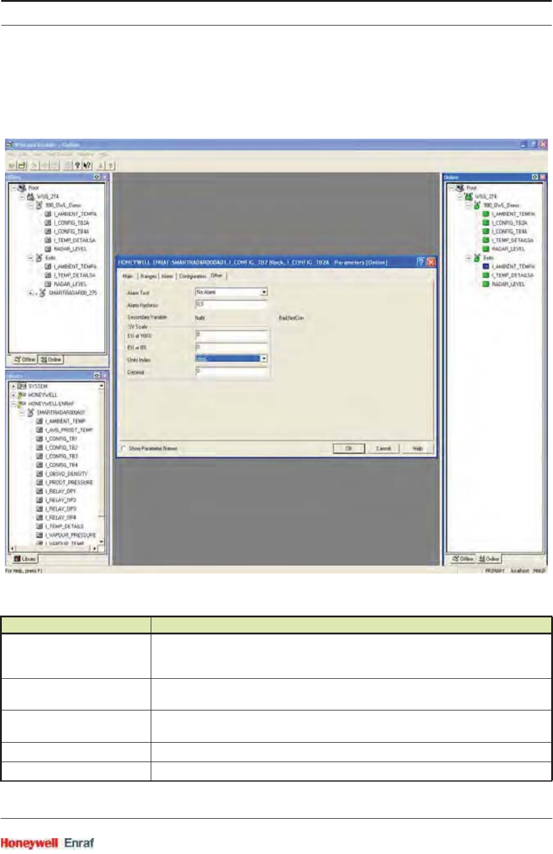Click the EU at 100% input field
This screenshot has width=553, height=854.
click(231, 335)
